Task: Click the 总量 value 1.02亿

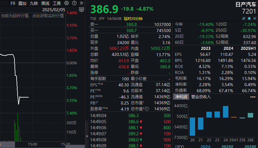Action: coord(123,37)
